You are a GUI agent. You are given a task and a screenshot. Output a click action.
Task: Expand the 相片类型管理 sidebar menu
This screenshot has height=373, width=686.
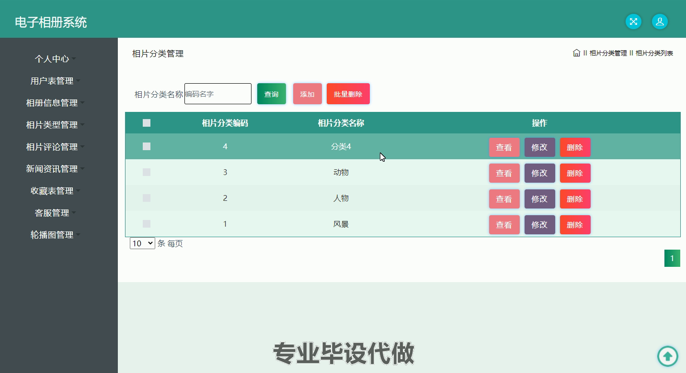(x=55, y=125)
